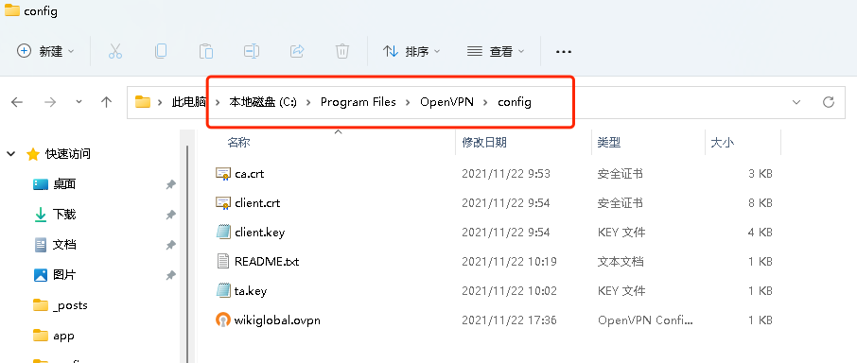Click the ca.crt certificate file icon
Viewport: 857px width, 363px height.
click(223, 174)
